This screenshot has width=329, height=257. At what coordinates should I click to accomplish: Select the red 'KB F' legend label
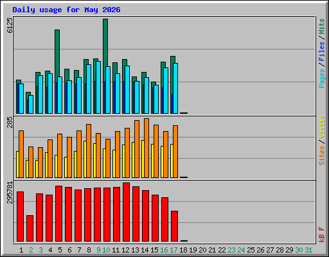321,235
